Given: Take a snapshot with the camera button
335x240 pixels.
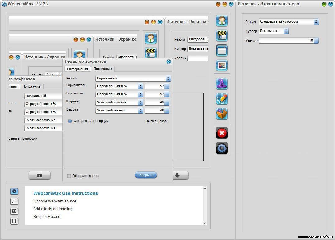Looking at the screenshot, I should pyautogui.click(x=39, y=175).
